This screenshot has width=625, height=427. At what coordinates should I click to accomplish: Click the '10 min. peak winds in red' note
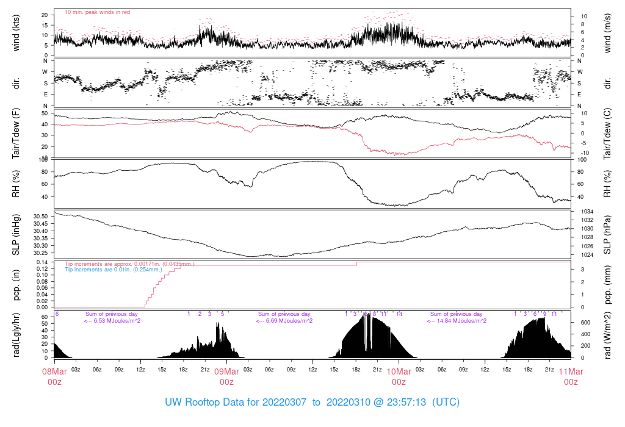[x=97, y=12]
